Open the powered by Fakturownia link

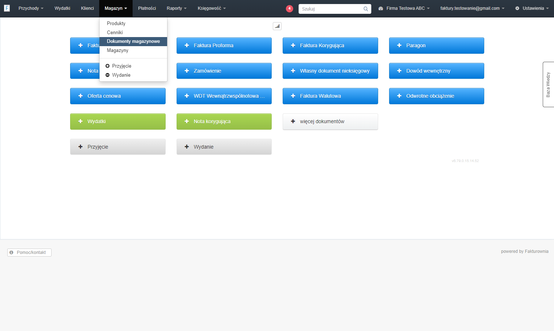(x=525, y=251)
